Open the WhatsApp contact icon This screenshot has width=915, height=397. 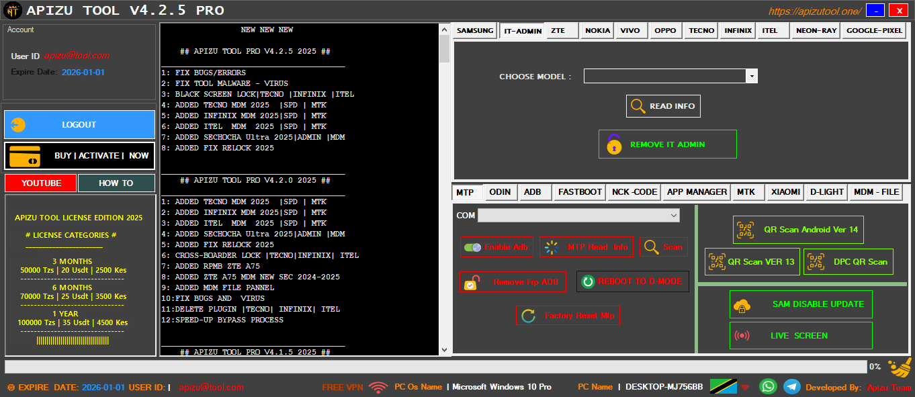(x=768, y=386)
